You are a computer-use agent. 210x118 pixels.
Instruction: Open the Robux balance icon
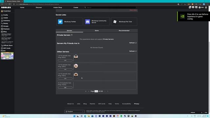point(200,8)
